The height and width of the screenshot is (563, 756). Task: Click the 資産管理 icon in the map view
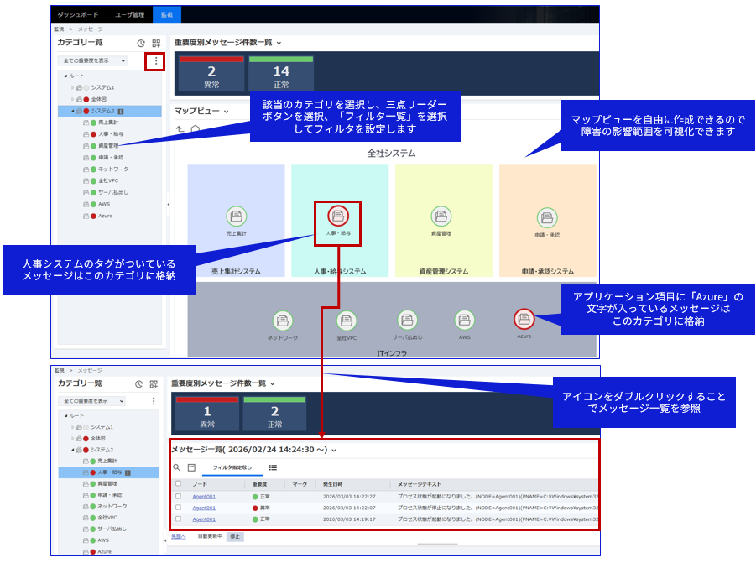[441, 216]
